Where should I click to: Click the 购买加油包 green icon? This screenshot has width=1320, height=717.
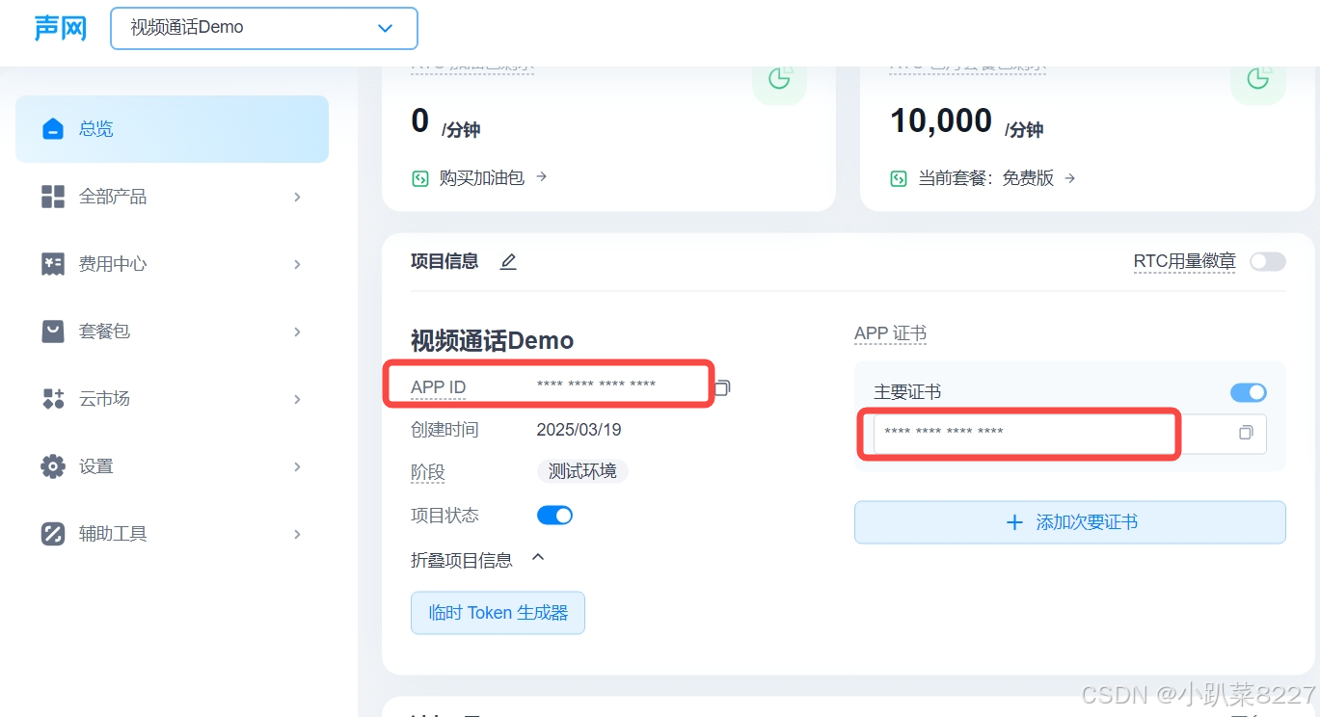[x=419, y=178]
